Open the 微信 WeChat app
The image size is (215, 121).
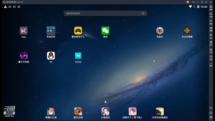click(105, 31)
